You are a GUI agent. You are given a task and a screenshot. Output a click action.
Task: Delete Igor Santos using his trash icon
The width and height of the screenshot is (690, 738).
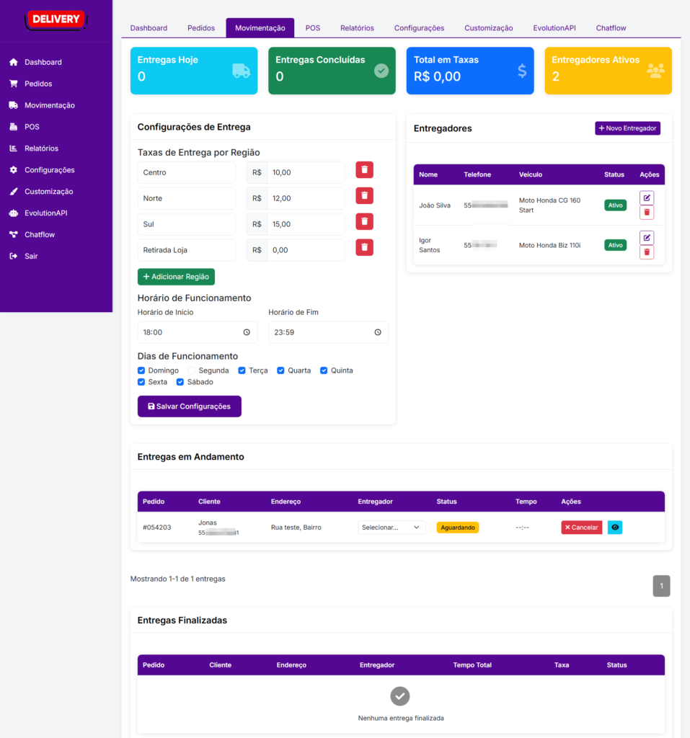(646, 252)
